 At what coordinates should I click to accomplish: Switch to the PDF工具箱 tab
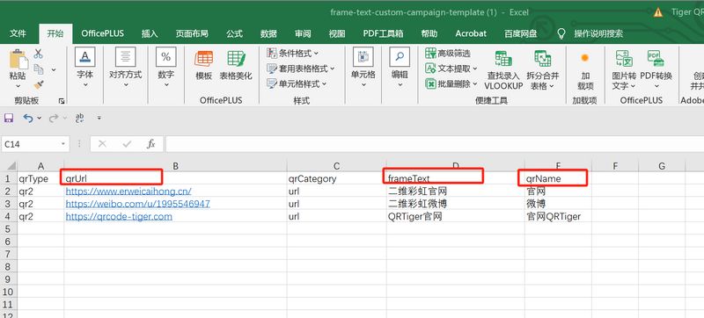(x=383, y=33)
